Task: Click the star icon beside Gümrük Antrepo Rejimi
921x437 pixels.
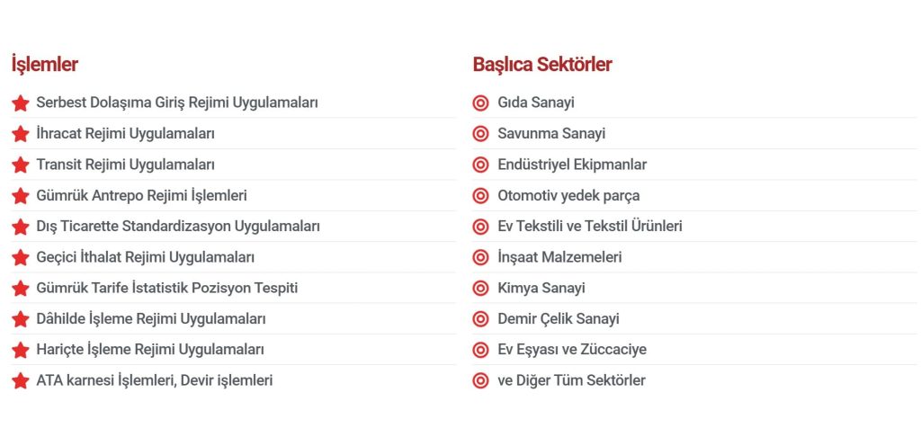Action: point(20,195)
